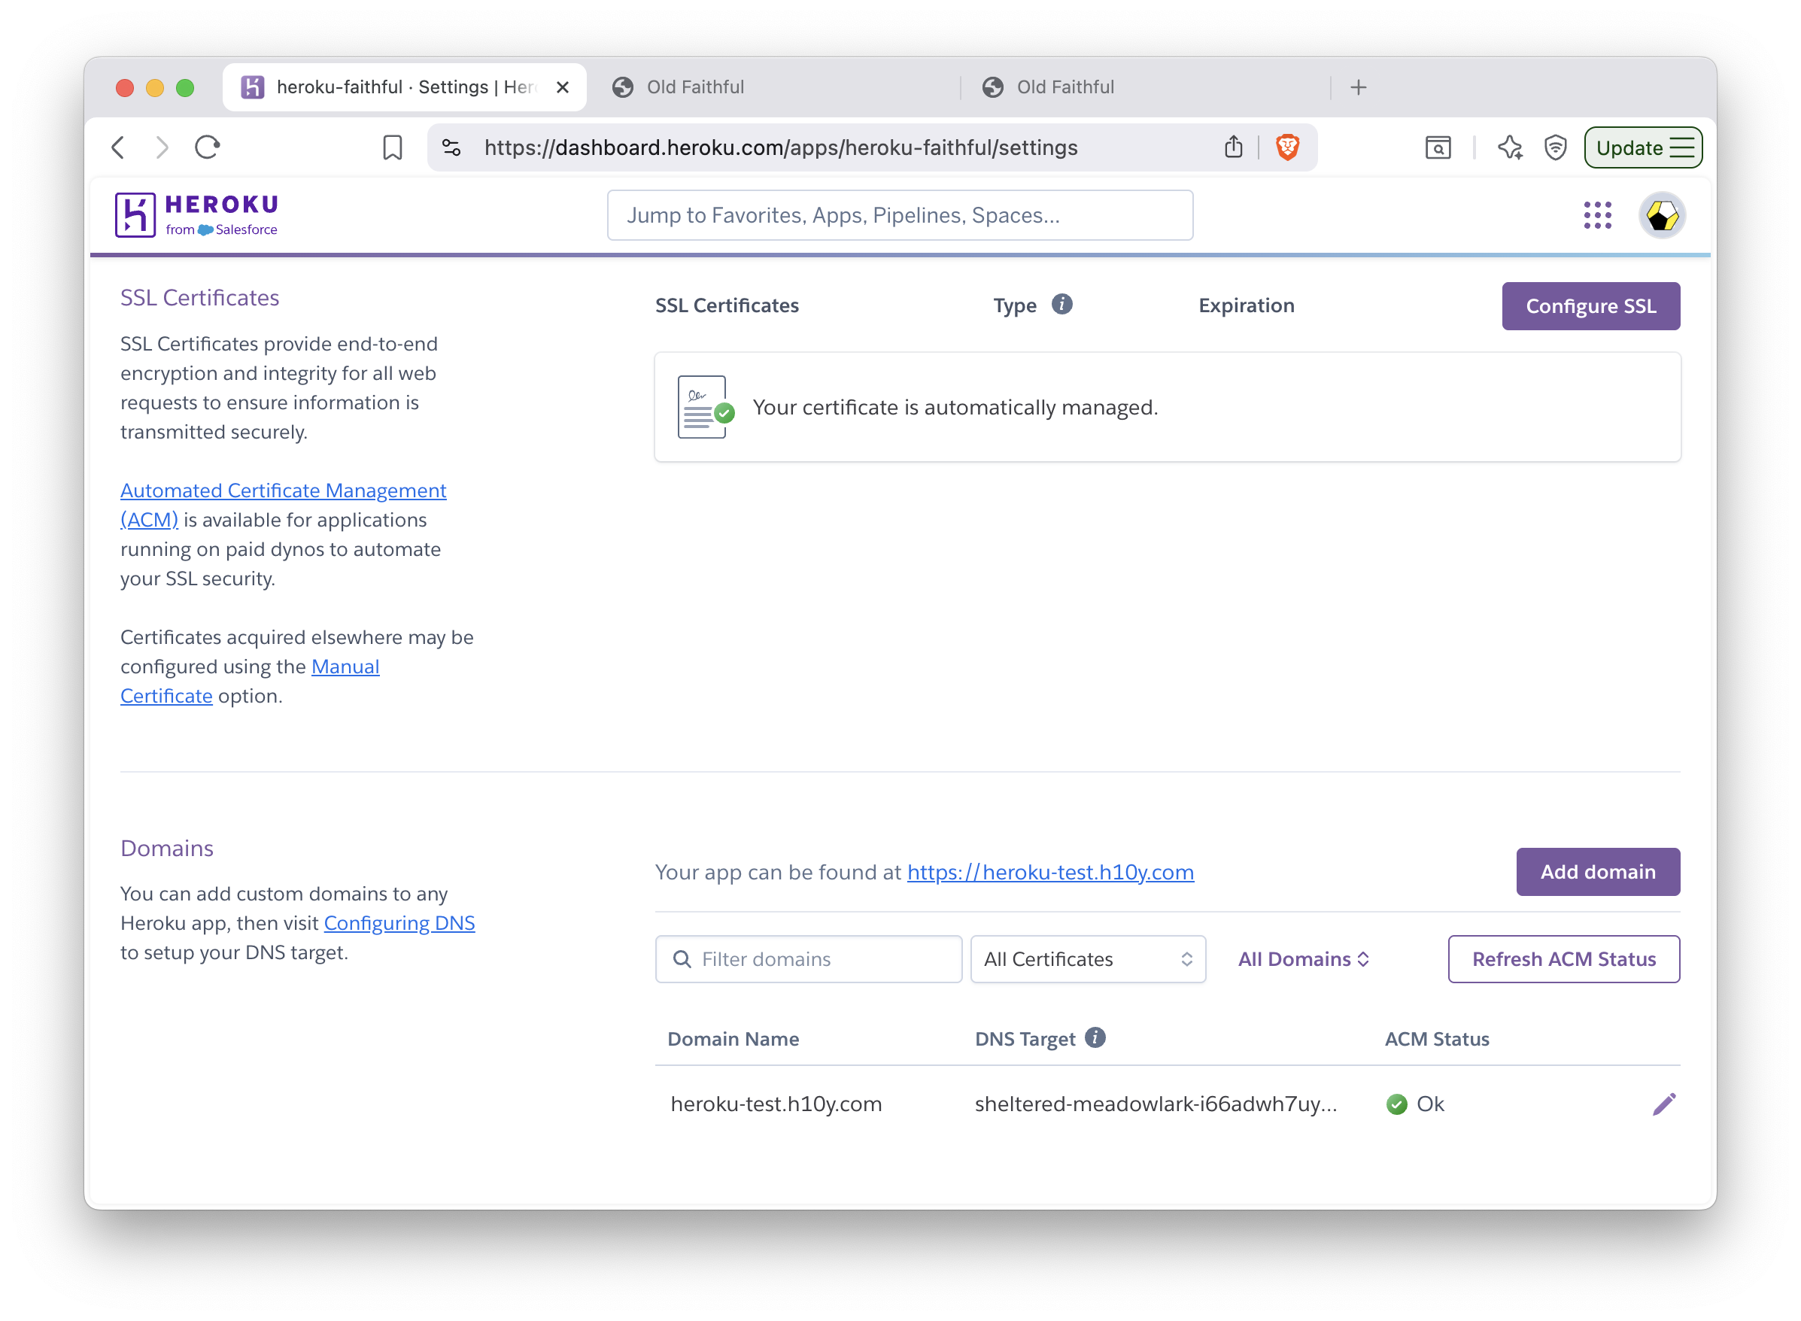Click the bookmark icon
Image resolution: width=1801 pixels, height=1321 pixels.
tap(392, 147)
